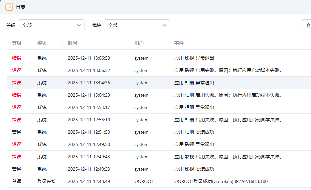311x190 pixels.
Task: Open the 模块 module filter dropdown
Action: [x=137, y=25]
